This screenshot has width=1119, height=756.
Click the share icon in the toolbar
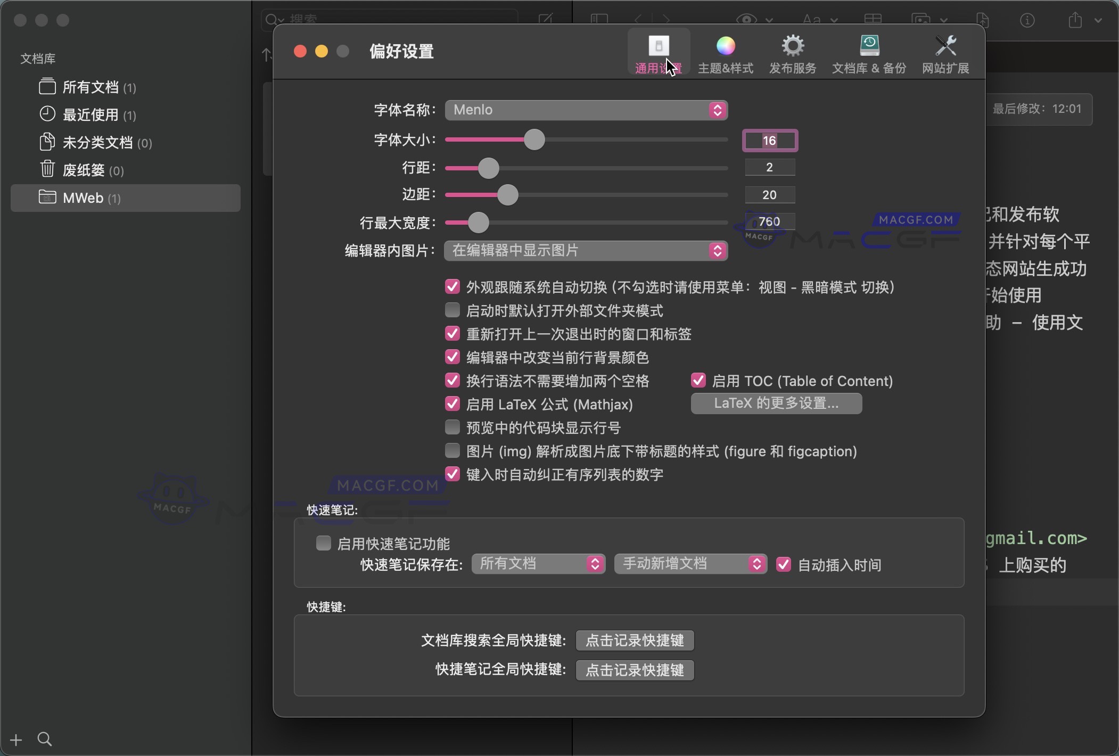point(1076,20)
